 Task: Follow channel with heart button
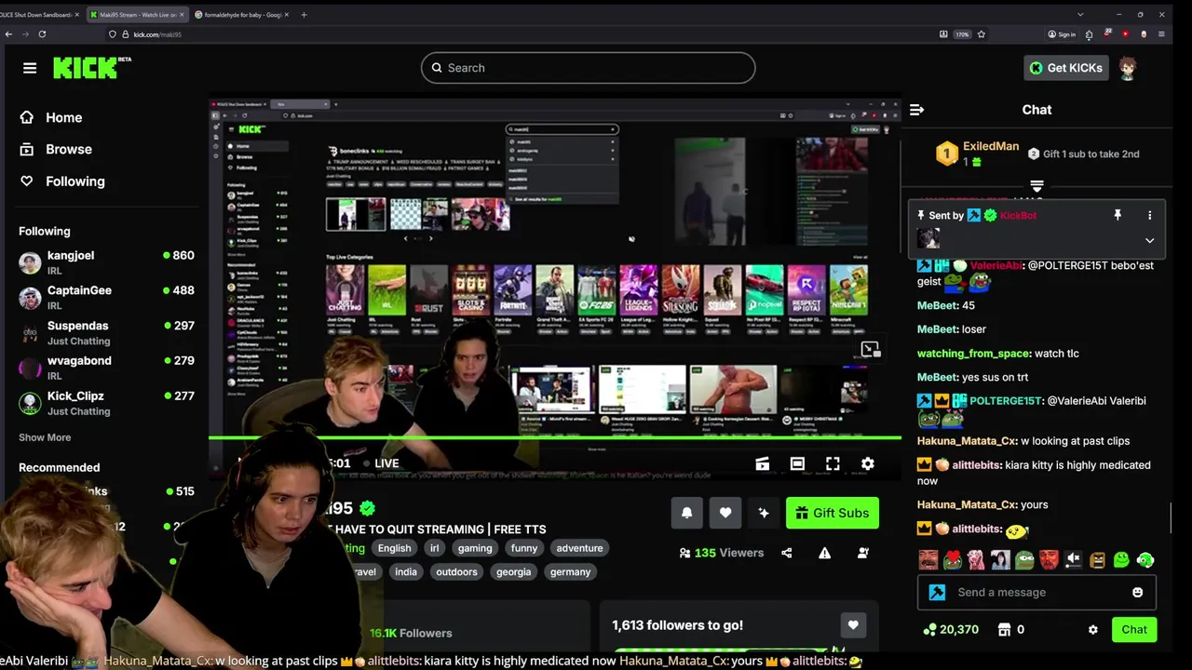[725, 513]
